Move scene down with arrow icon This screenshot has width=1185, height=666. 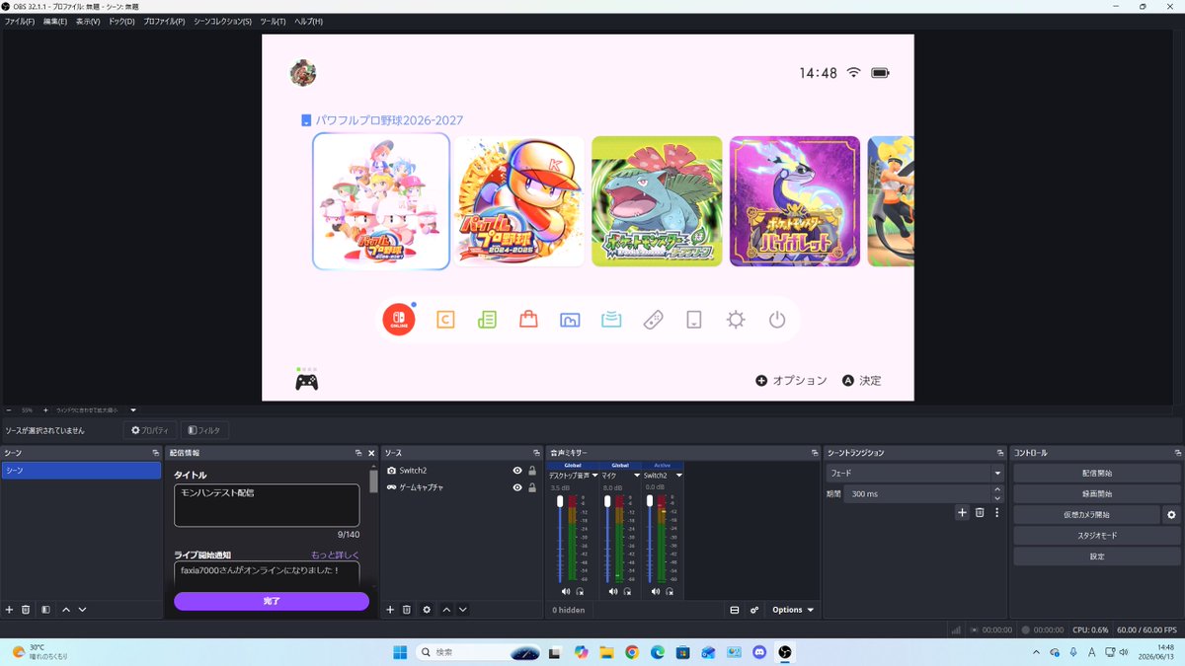(82, 610)
